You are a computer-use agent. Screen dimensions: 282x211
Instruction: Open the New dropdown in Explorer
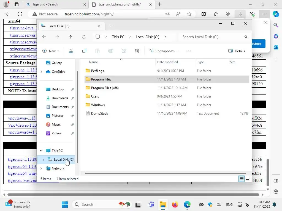coord(51,51)
